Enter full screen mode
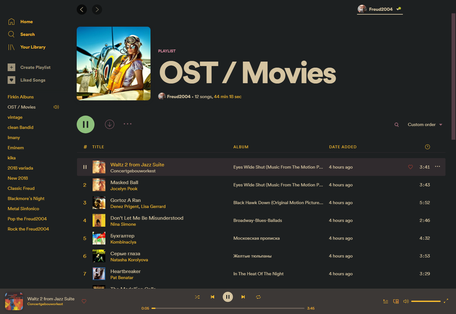 click(x=446, y=301)
